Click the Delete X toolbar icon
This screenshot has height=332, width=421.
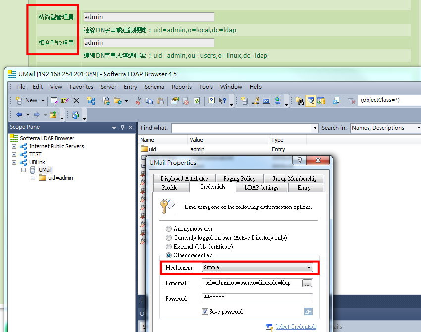click(x=76, y=101)
